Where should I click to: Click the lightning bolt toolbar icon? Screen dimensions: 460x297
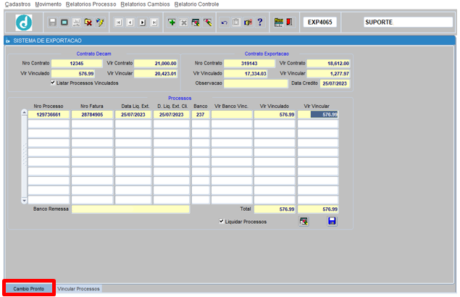coord(100,22)
